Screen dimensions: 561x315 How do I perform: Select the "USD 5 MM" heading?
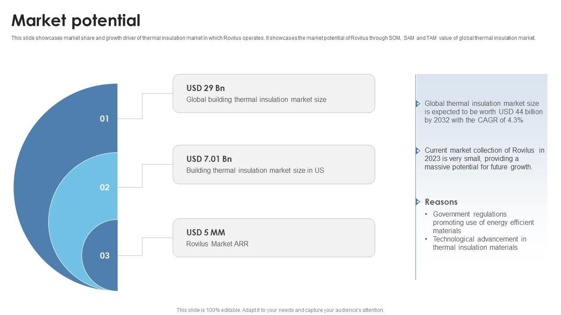[206, 232]
